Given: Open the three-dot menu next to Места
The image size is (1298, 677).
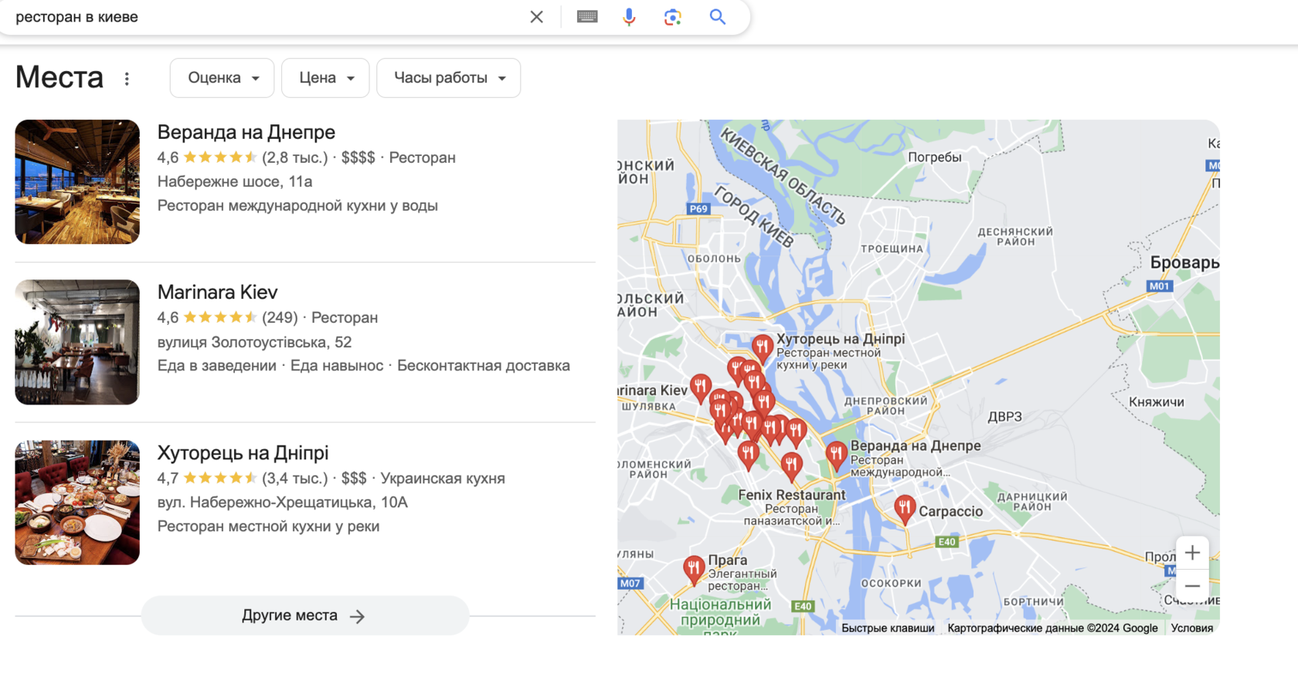Looking at the screenshot, I should point(127,79).
